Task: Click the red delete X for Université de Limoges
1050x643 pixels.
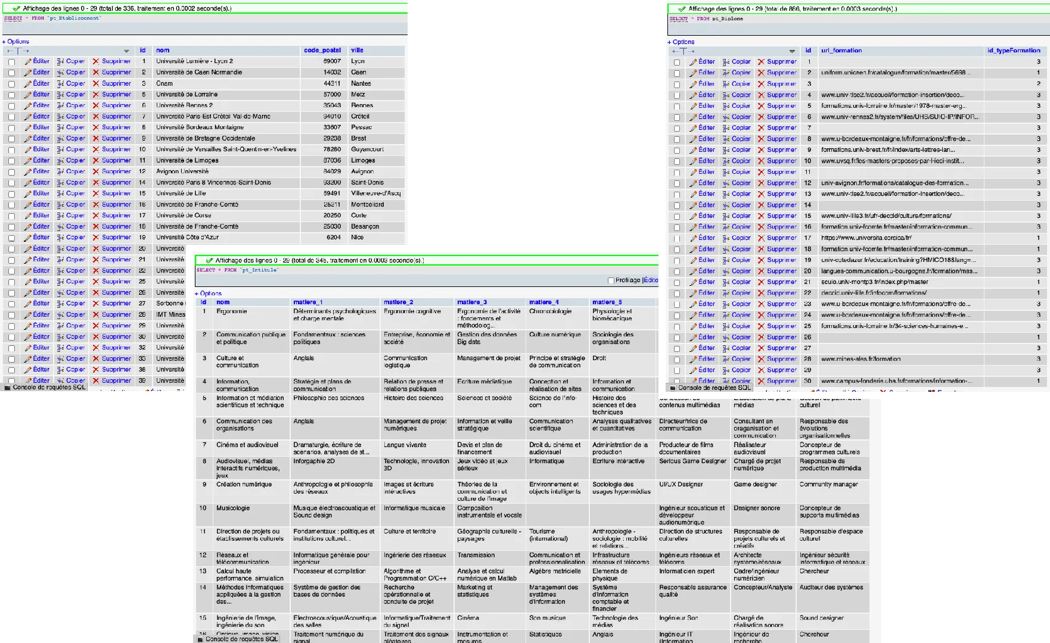Action: [x=95, y=161]
